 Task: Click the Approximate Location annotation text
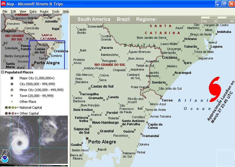coord(221,102)
